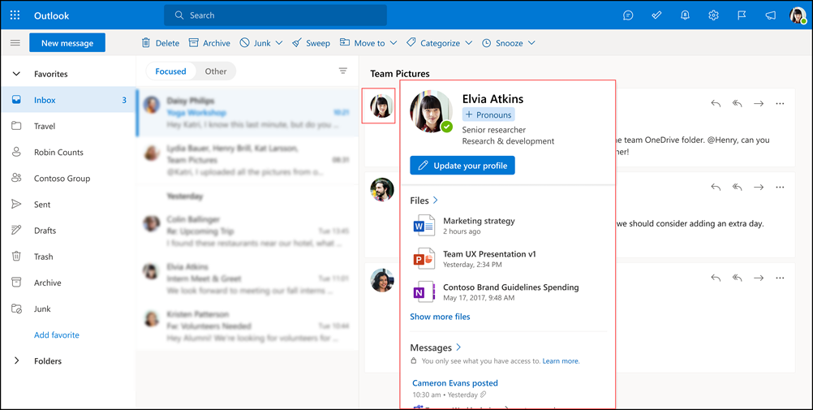
Task: Click reply arrow on second message
Action: 716,187
